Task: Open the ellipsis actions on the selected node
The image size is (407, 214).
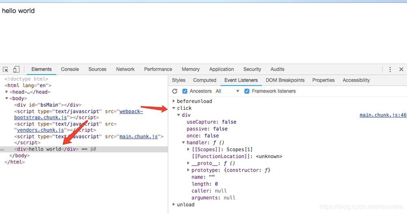Action: (x=2, y=149)
